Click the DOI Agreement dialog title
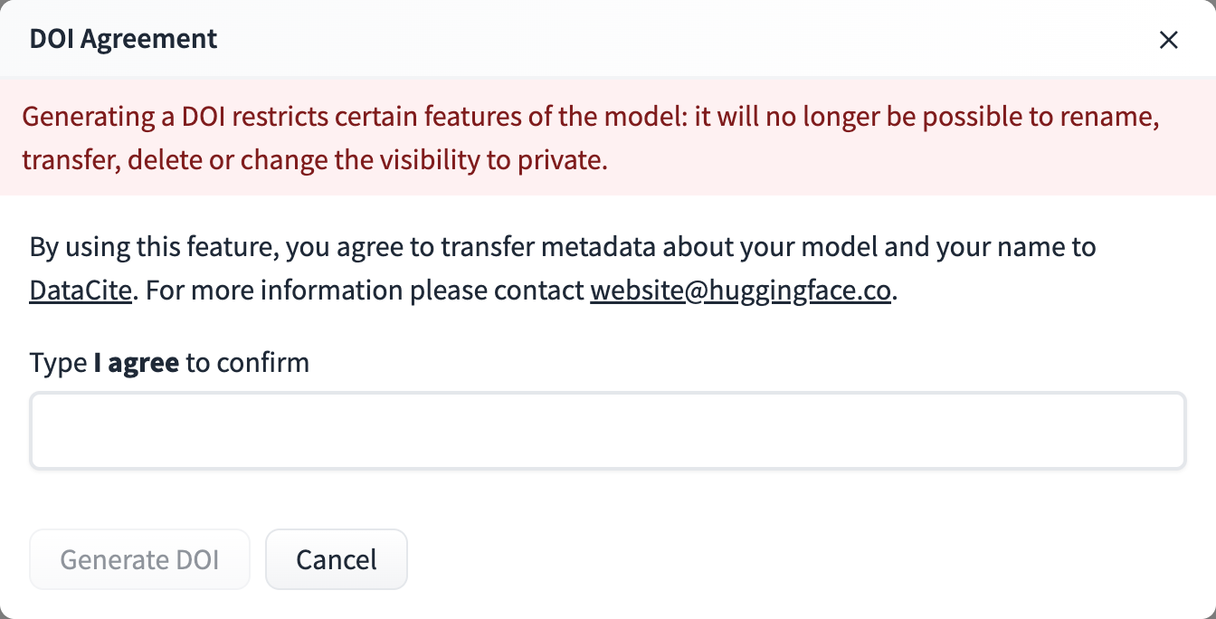This screenshot has height=619, width=1216. pyautogui.click(x=124, y=39)
